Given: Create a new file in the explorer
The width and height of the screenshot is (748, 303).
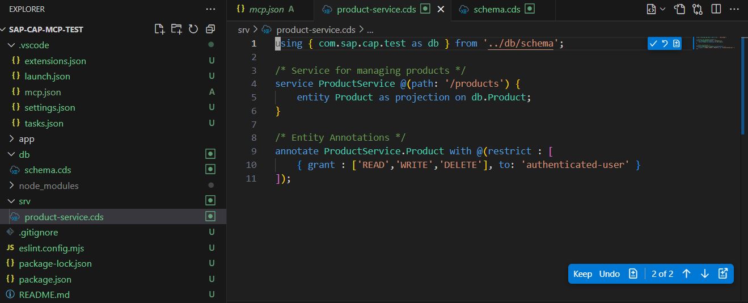Looking at the screenshot, I should coord(160,29).
